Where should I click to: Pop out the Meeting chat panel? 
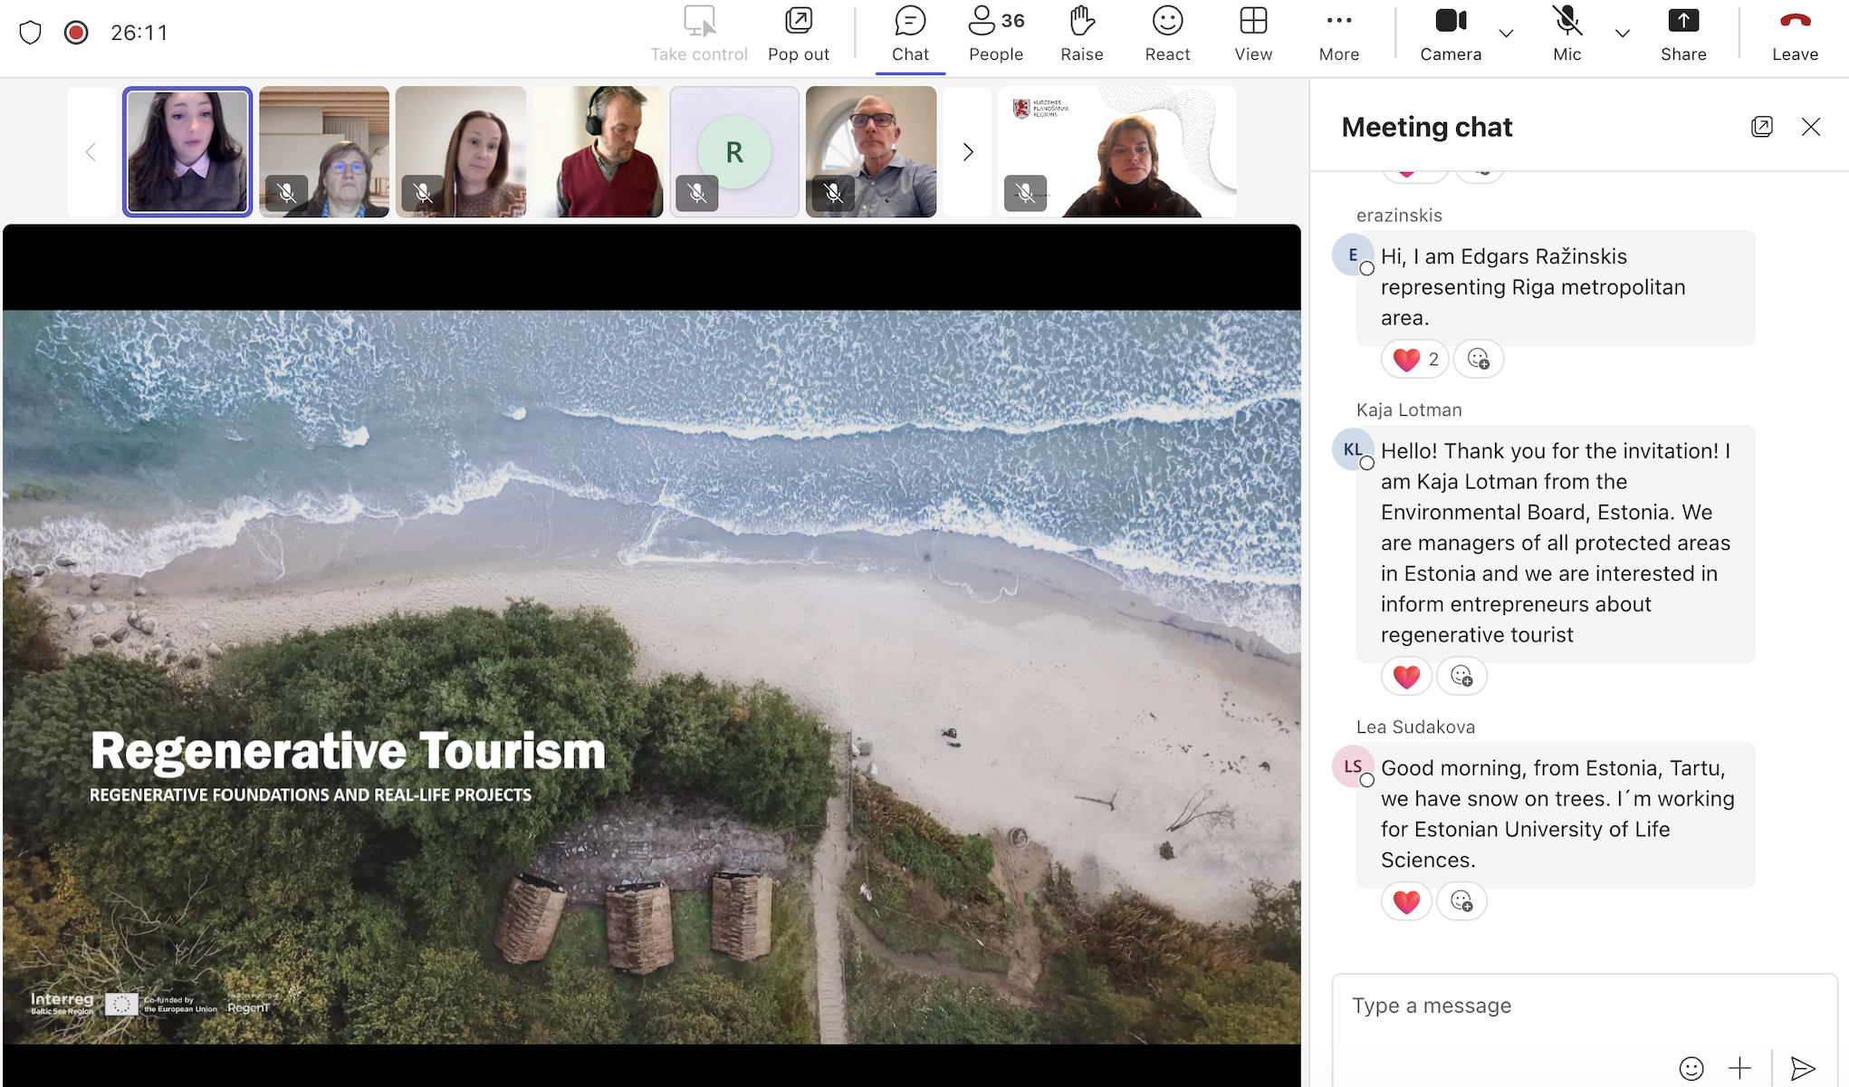[1761, 127]
